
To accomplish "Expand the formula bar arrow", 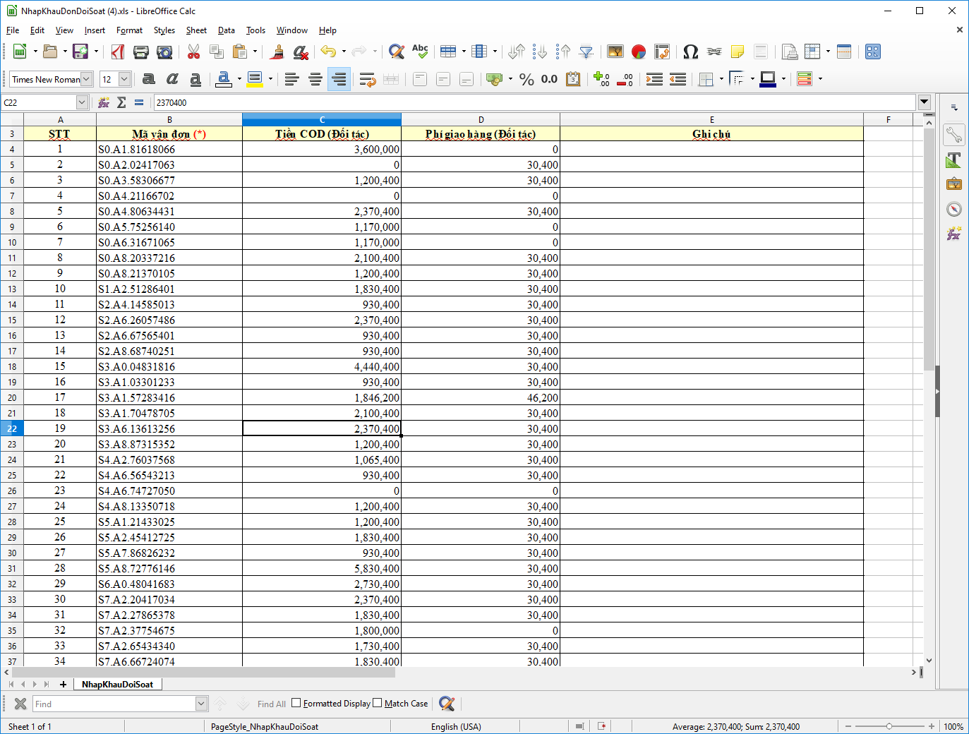I will pyautogui.click(x=925, y=102).
